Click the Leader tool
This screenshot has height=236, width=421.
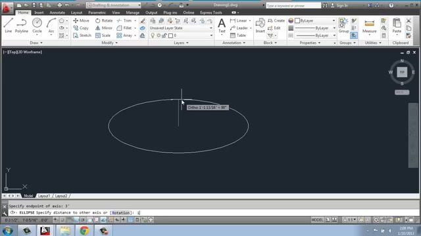tap(239, 28)
